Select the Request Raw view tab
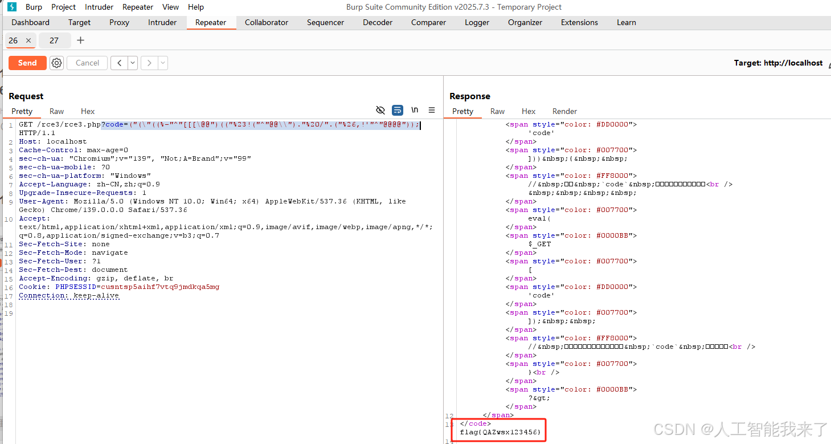Viewport: 831px width, 444px height. 56,111
